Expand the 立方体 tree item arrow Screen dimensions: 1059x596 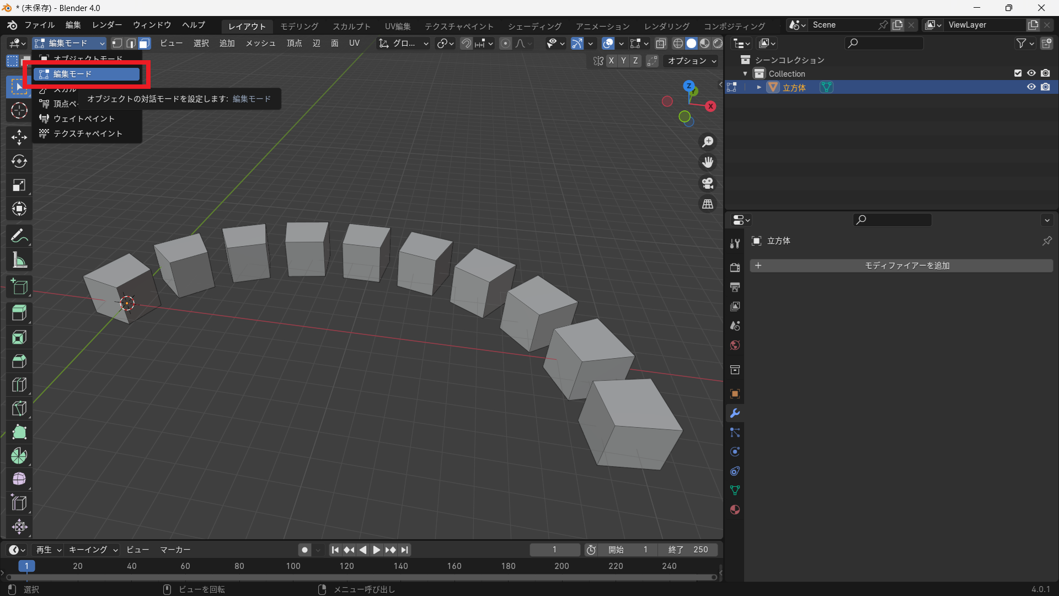click(x=759, y=87)
